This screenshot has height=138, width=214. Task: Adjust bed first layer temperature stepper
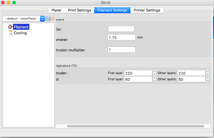coord(155,79)
